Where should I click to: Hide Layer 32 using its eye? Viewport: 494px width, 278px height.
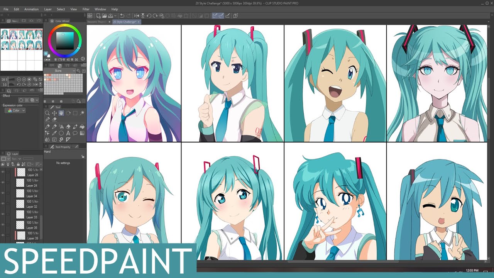[3, 203]
